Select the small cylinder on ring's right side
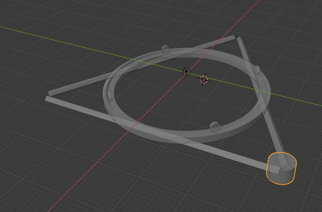 257,70
